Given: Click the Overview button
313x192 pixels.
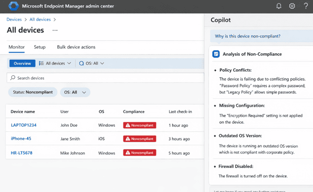Looking at the screenshot, I should 23,63.
